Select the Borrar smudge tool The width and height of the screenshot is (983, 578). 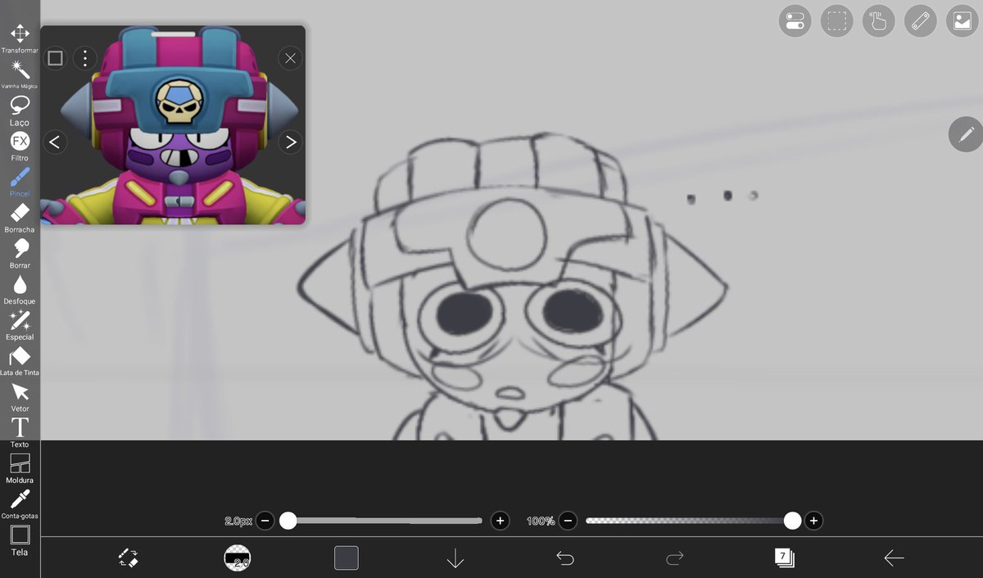coord(20,253)
